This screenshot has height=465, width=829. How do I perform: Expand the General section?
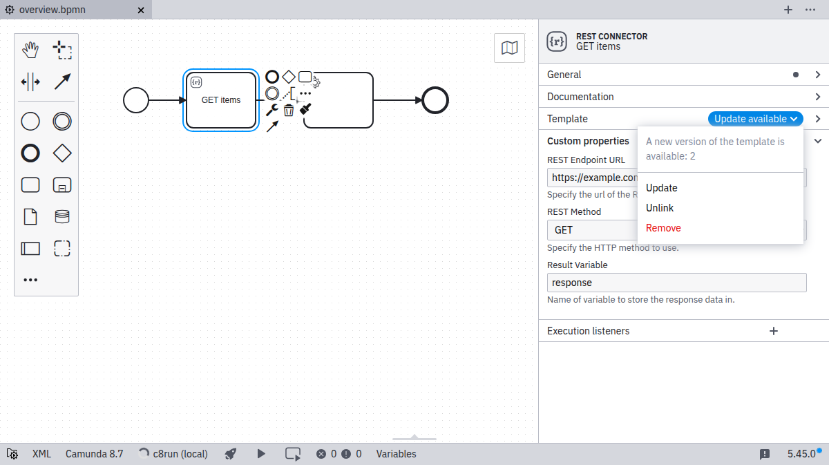click(683, 75)
